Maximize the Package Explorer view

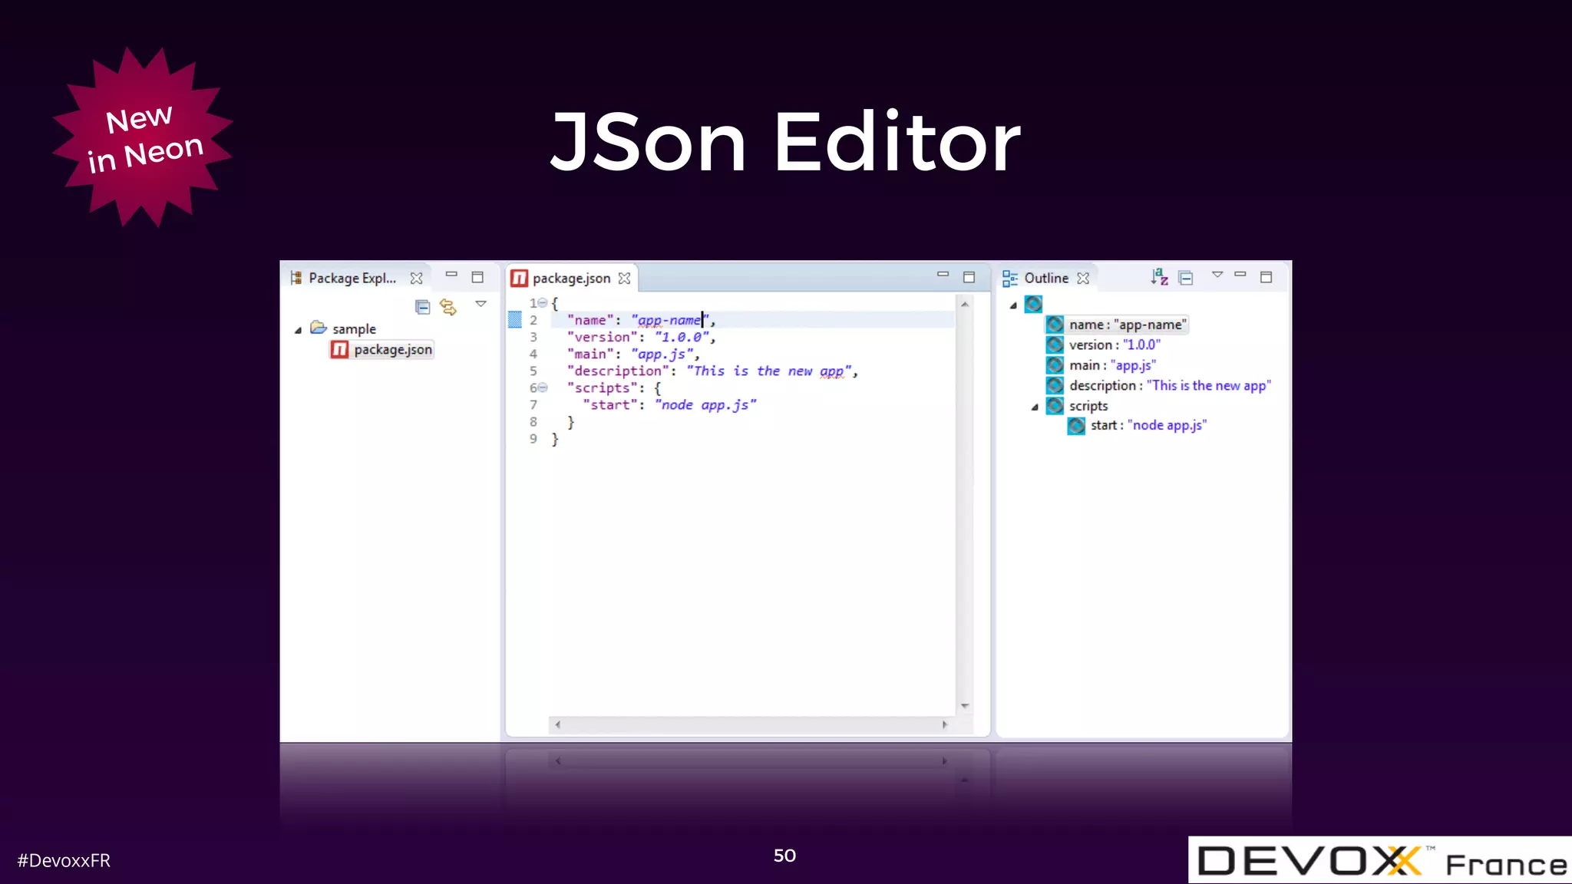pyautogui.click(x=477, y=277)
